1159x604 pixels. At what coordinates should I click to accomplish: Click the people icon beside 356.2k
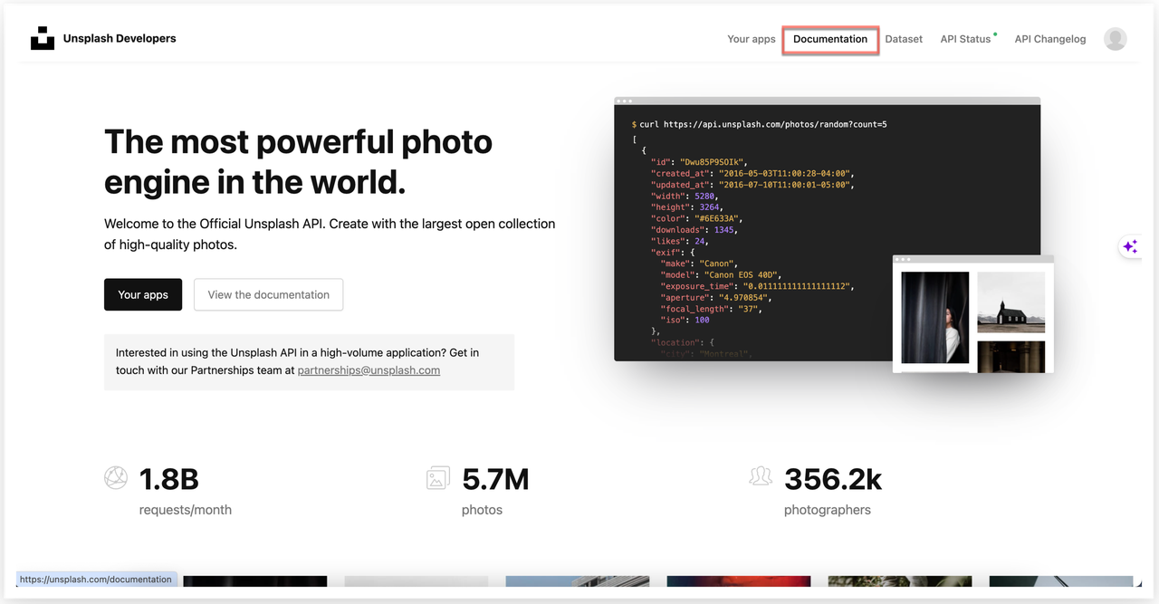coord(761,476)
